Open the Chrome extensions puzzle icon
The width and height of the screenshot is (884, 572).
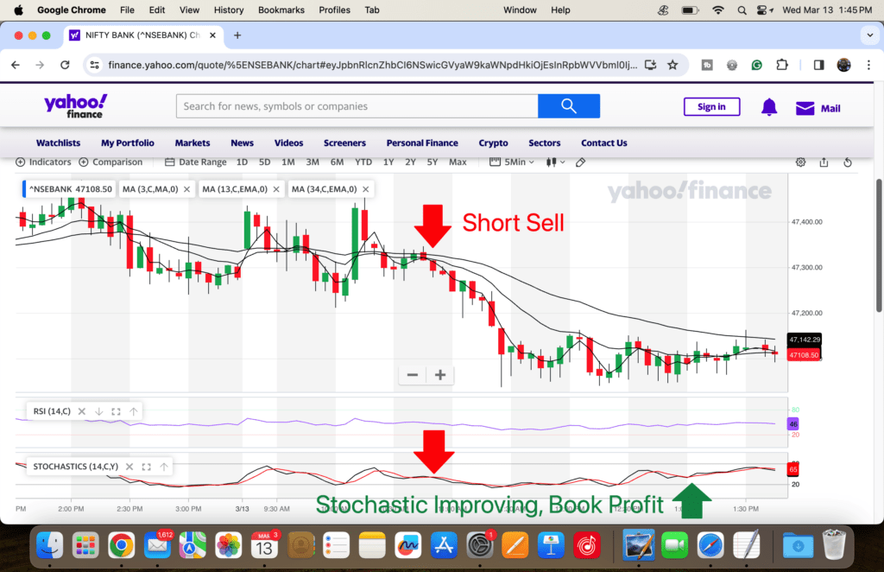(782, 65)
